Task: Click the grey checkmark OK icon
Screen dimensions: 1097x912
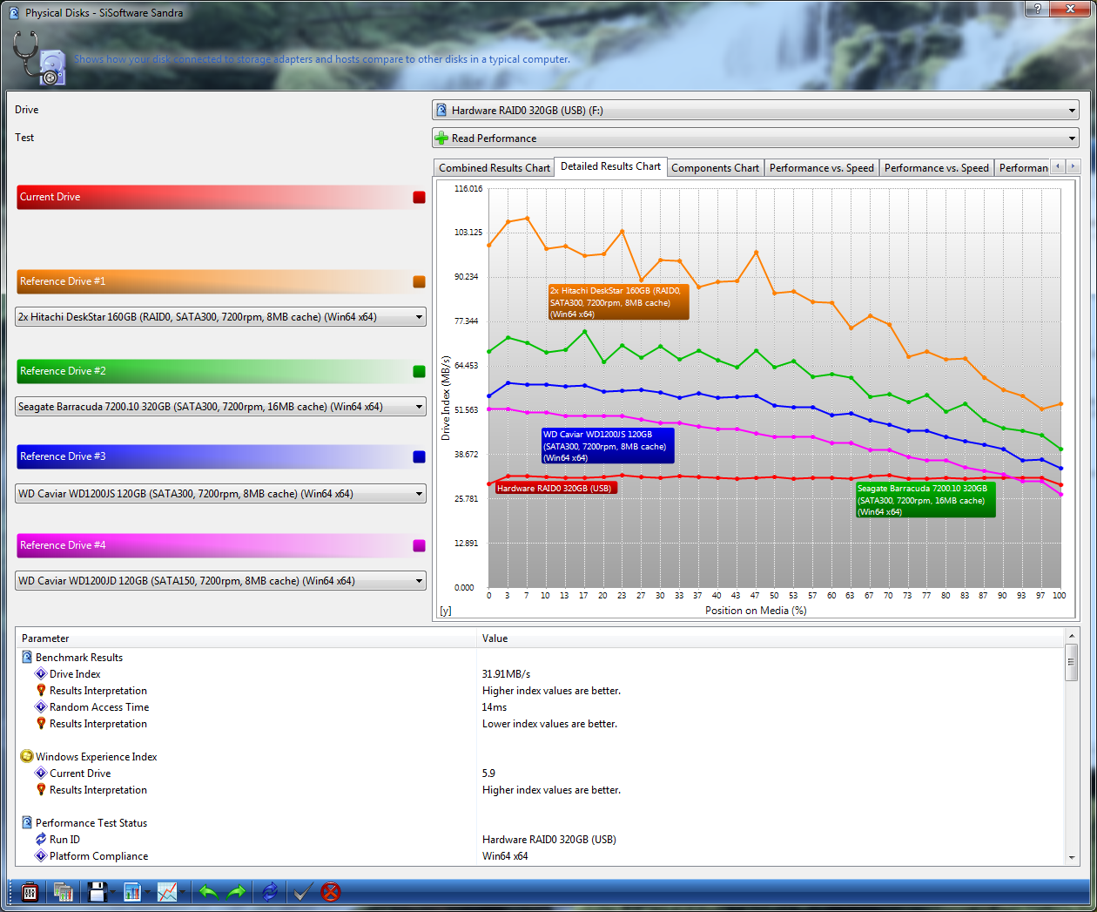Action: (303, 892)
